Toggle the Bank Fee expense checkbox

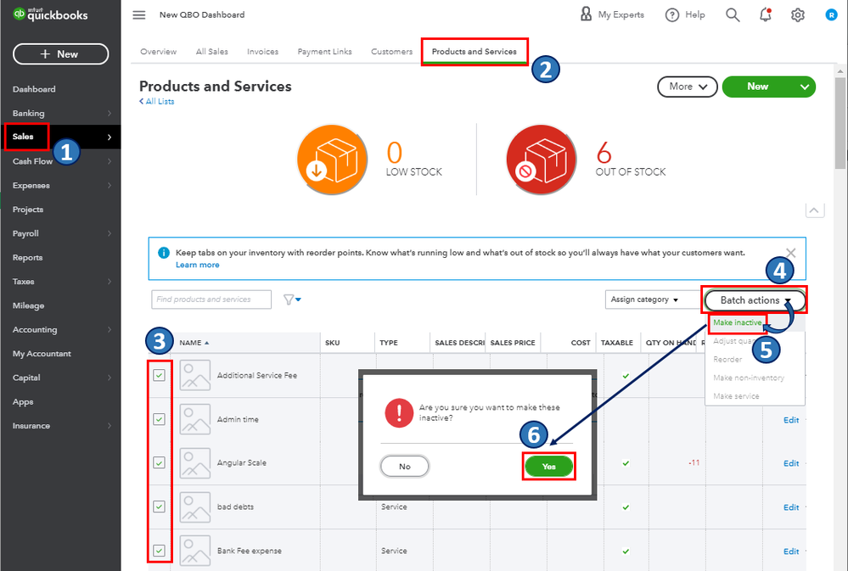point(159,551)
